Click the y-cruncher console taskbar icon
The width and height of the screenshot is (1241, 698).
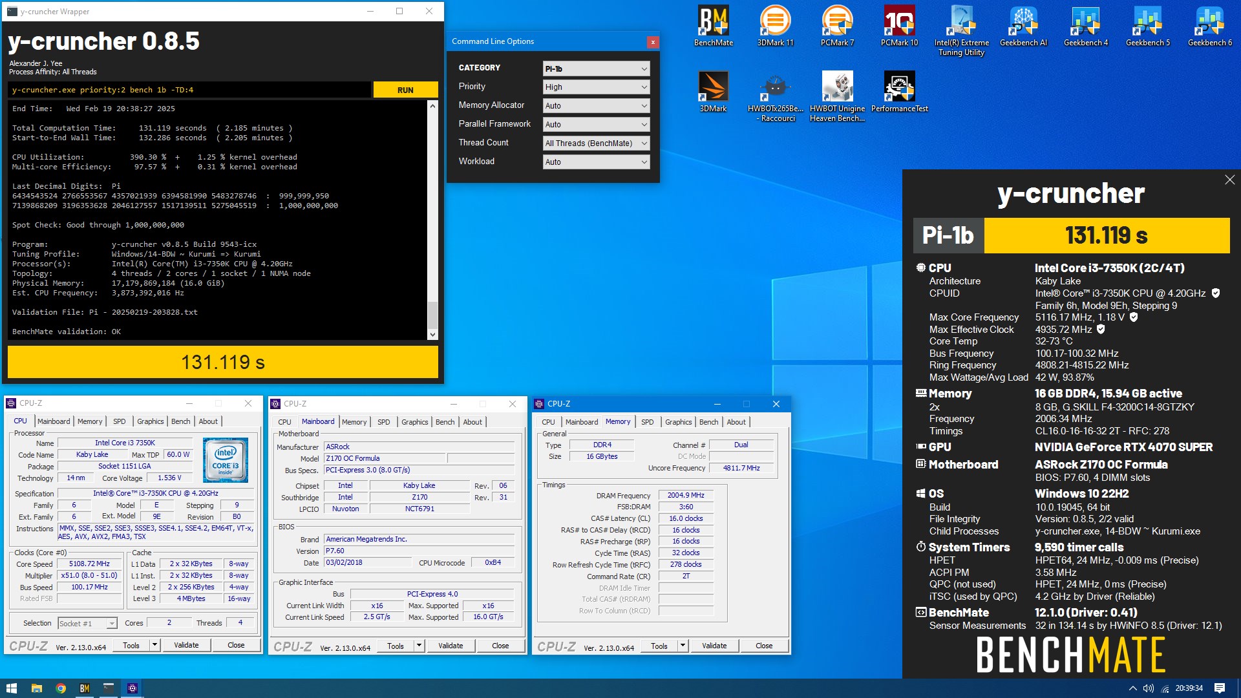point(108,688)
